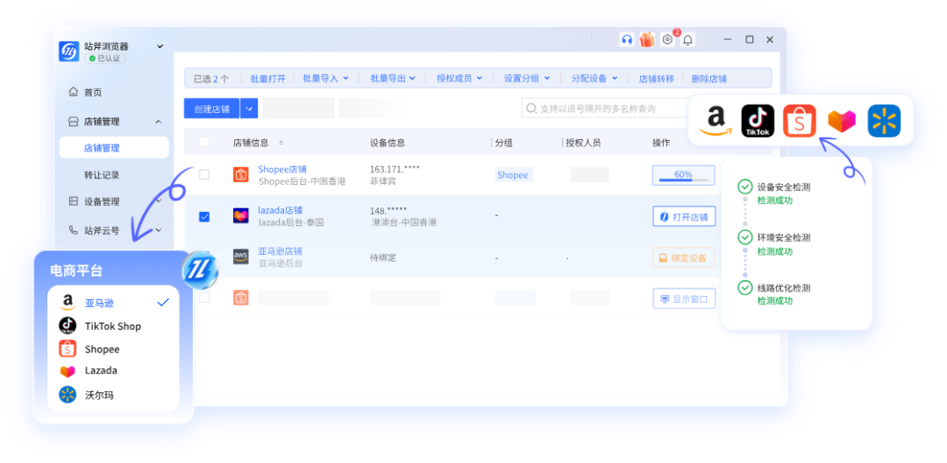Open the 站斧浏览器 account dropdown chevron
The image size is (947, 463).
tap(160, 46)
